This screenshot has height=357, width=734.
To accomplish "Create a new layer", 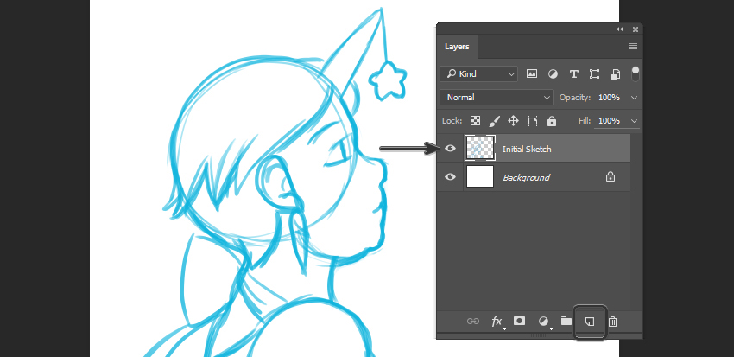I will 591,322.
